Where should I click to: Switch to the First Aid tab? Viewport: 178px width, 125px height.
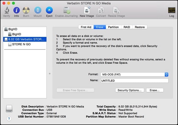[x=86, y=27]
